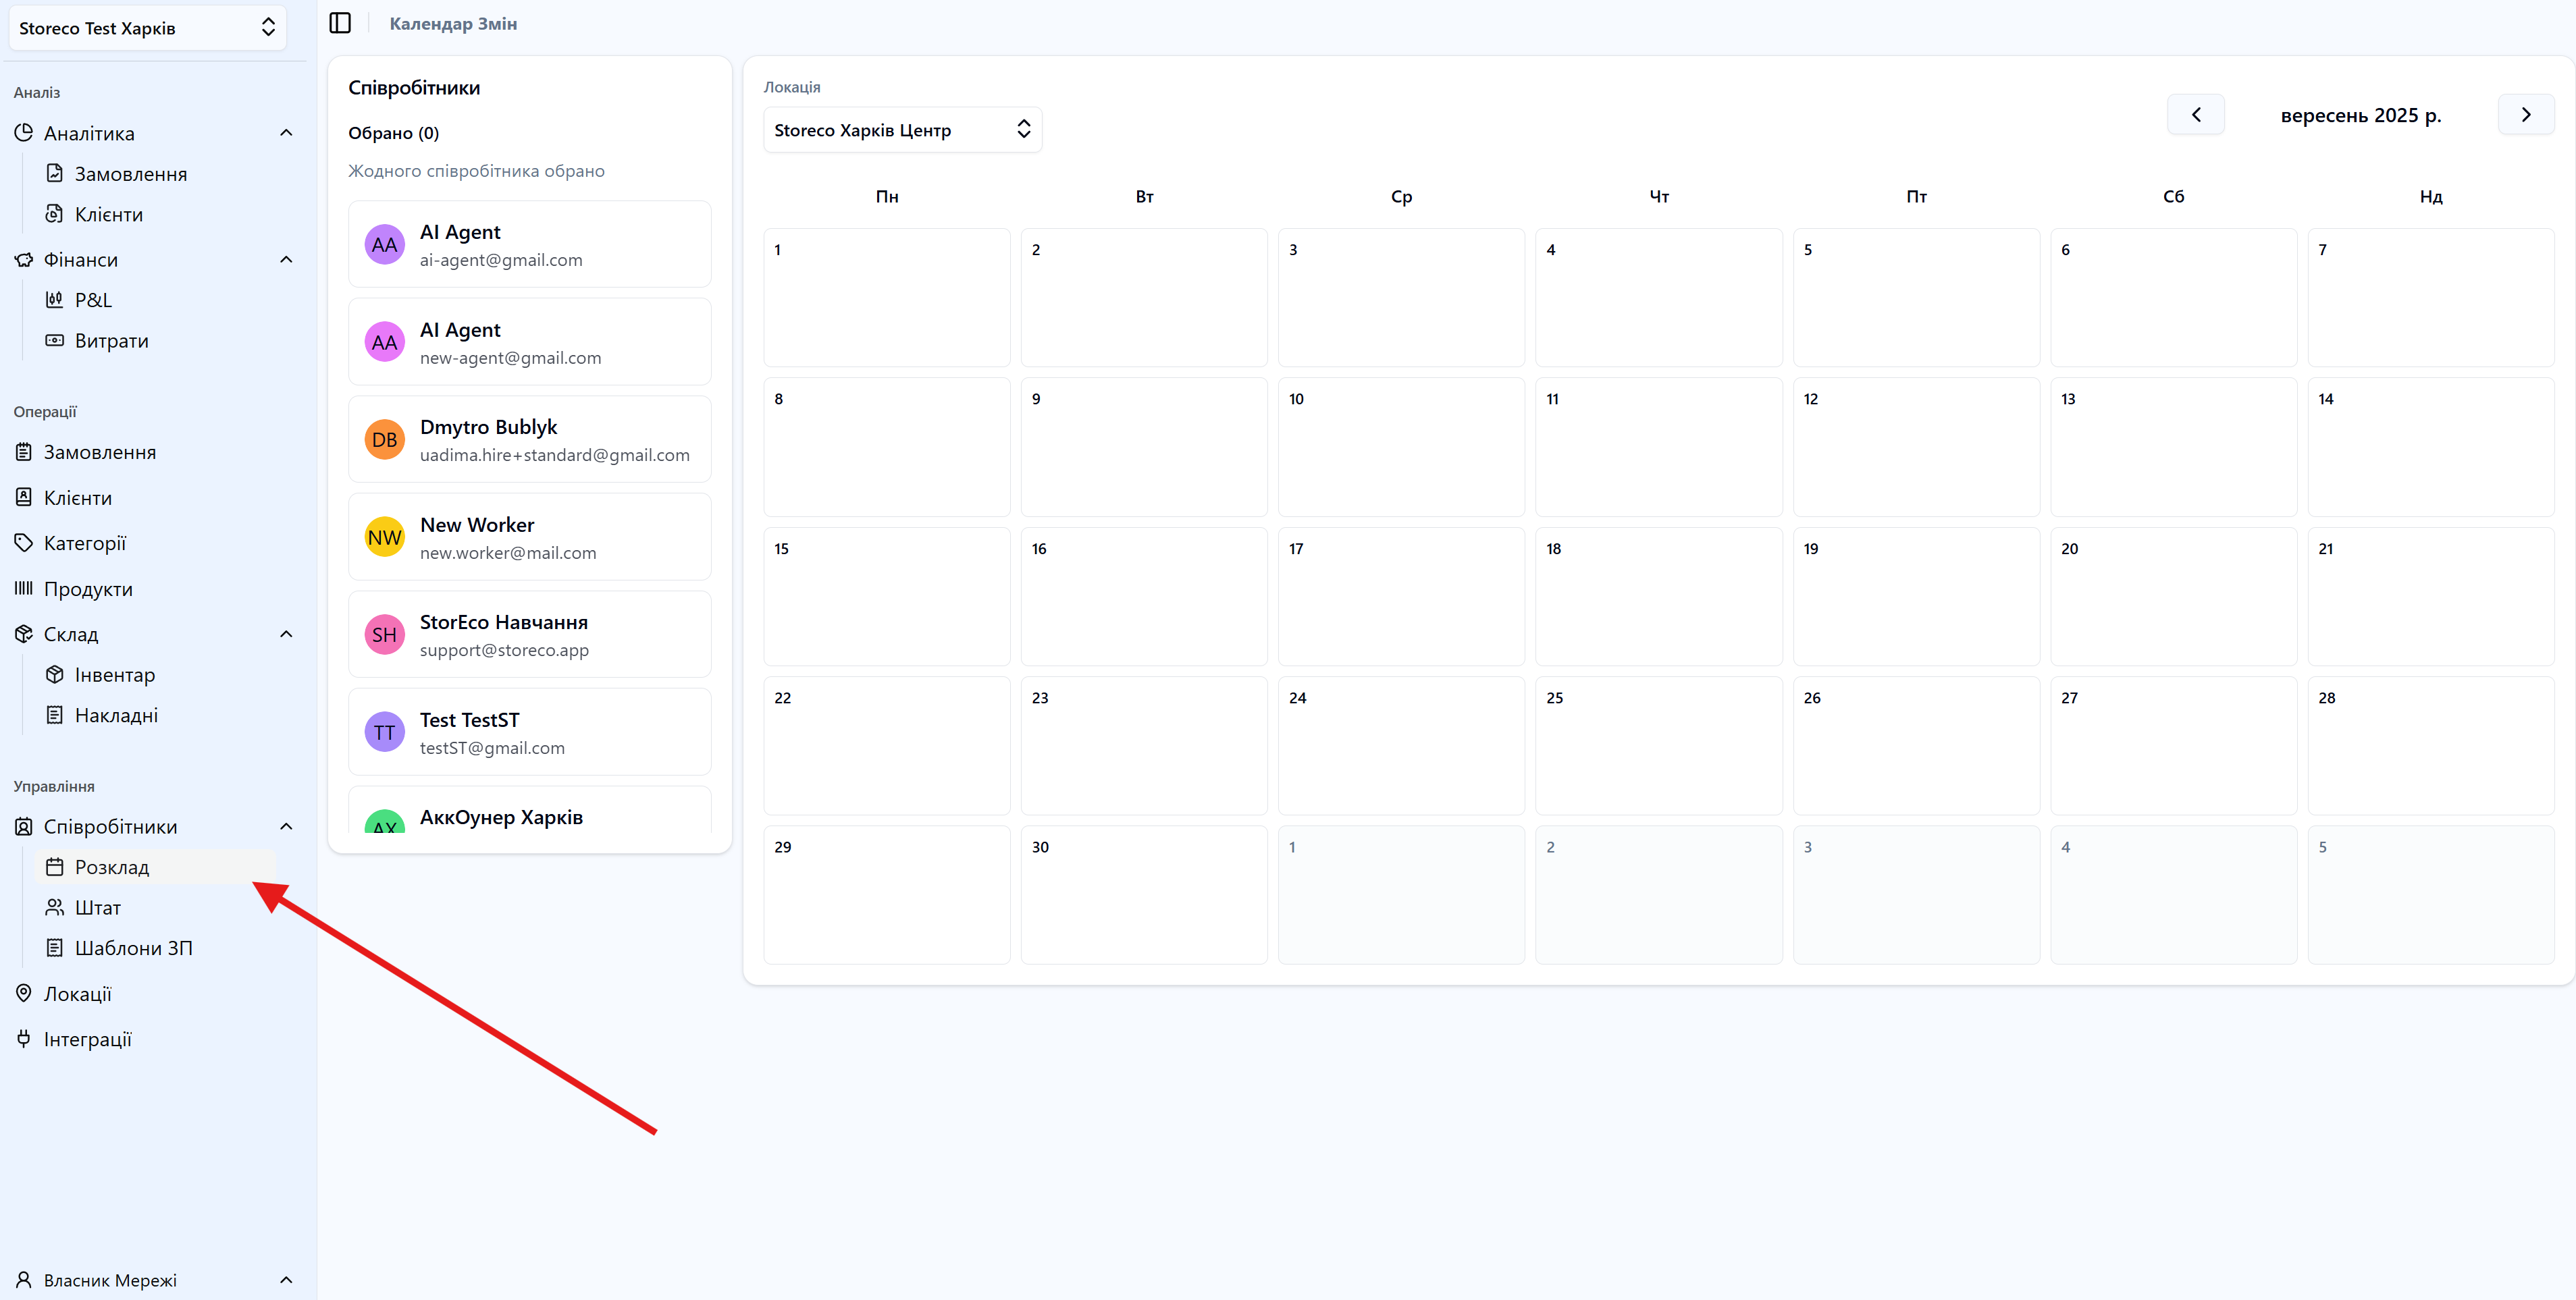Open Локації via the map pin icon

(x=23, y=994)
